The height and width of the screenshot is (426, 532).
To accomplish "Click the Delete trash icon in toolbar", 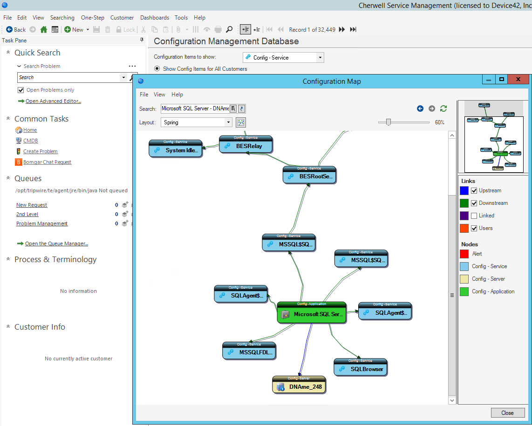I will pos(108,29).
